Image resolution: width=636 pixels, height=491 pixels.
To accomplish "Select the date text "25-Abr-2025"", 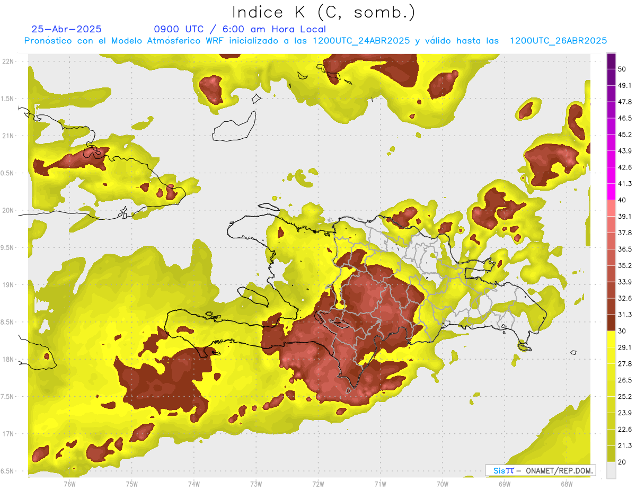I will (67, 29).
